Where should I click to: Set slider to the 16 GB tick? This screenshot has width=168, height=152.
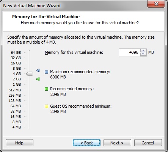click(x=30, y=63)
